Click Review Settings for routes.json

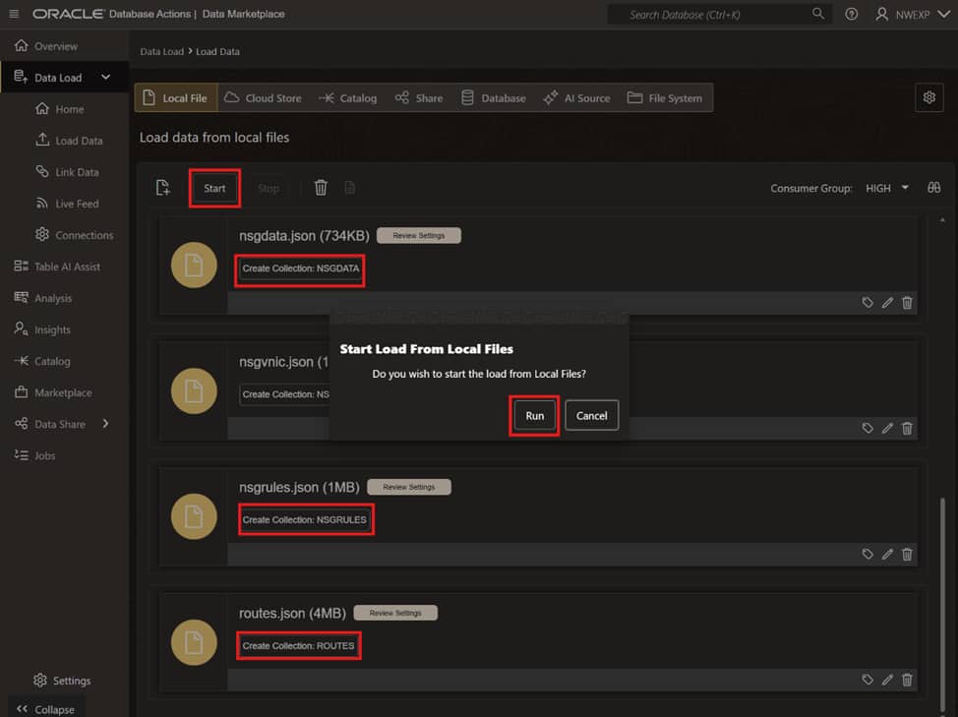point(395,613)
